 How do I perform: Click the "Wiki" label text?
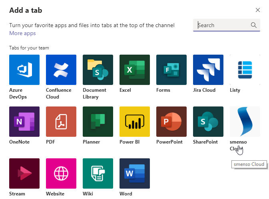click(x=88, y=194)
